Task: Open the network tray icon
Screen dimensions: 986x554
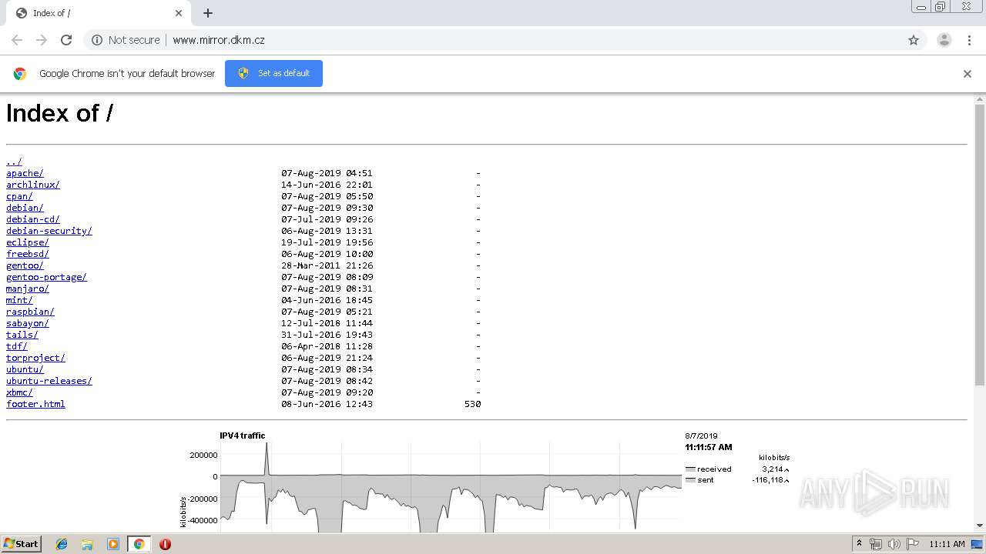Action: point(876,544)
